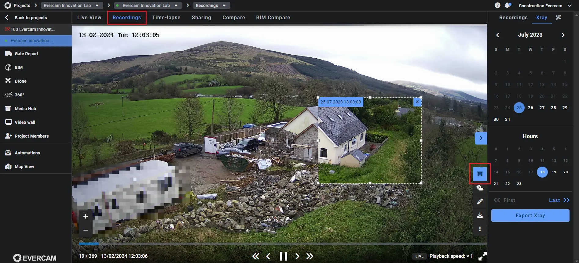
Task: Open the right-panel Recordings tab
Action: 513,18
